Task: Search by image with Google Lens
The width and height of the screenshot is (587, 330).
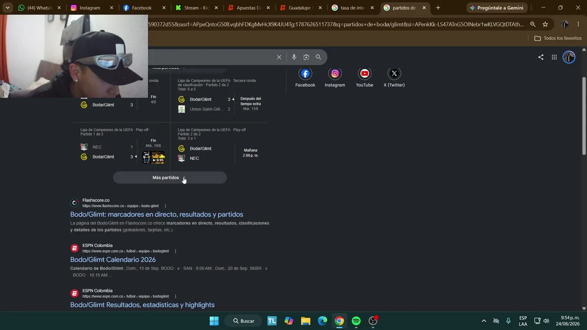Action: (x=306, y=57)
